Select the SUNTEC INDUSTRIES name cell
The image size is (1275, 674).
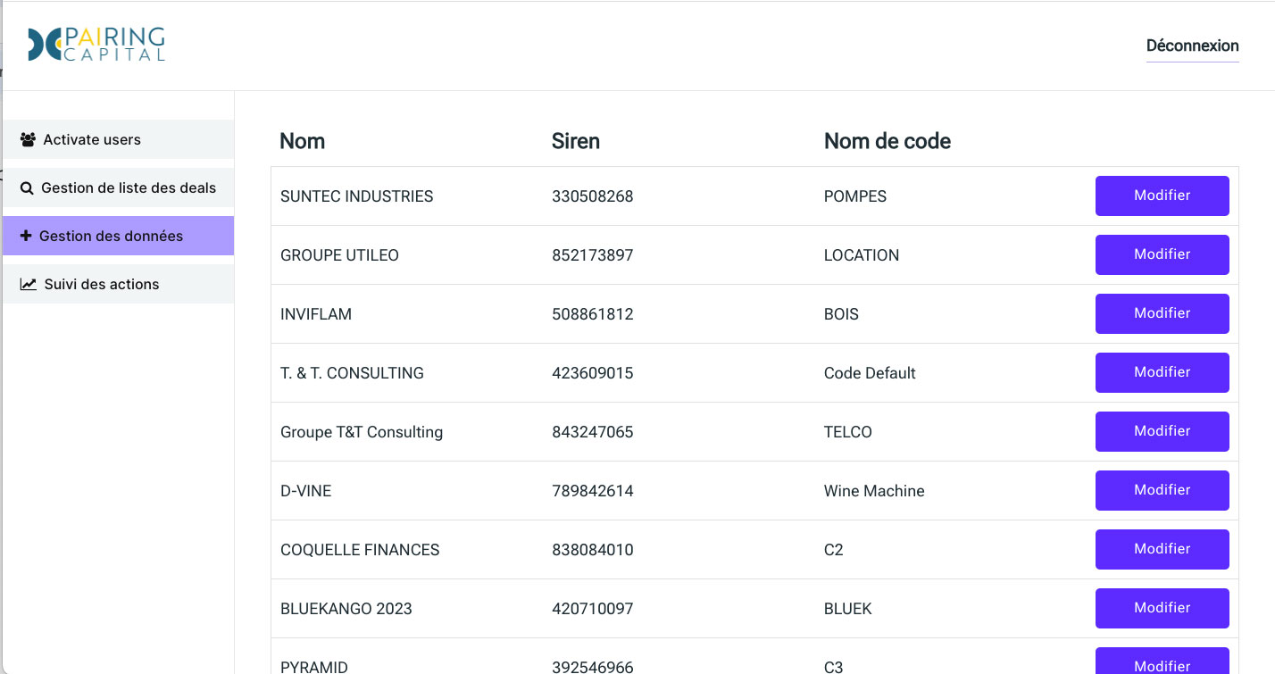coord(356,196)
